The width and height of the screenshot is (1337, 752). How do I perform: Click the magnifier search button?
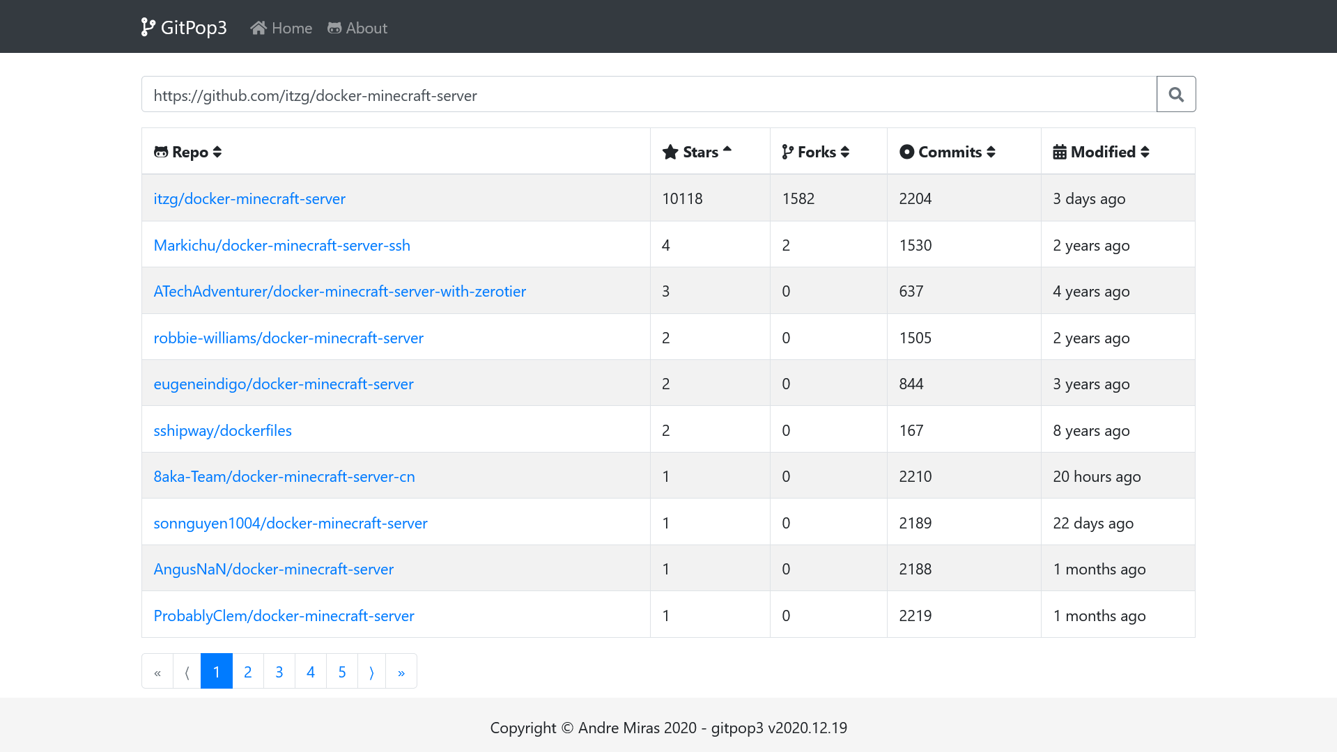point(1176,94)
